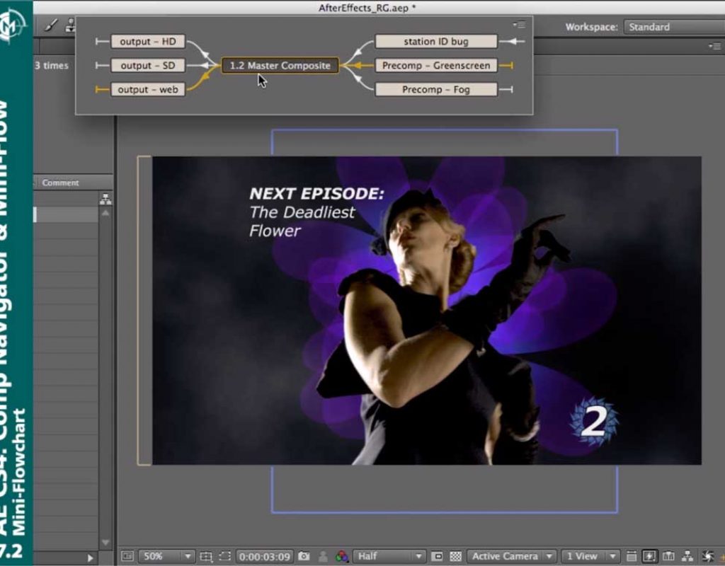Toggle the Fast Previews lightning icon
This screenshot has height=566, width=725.
pos(649,556)
